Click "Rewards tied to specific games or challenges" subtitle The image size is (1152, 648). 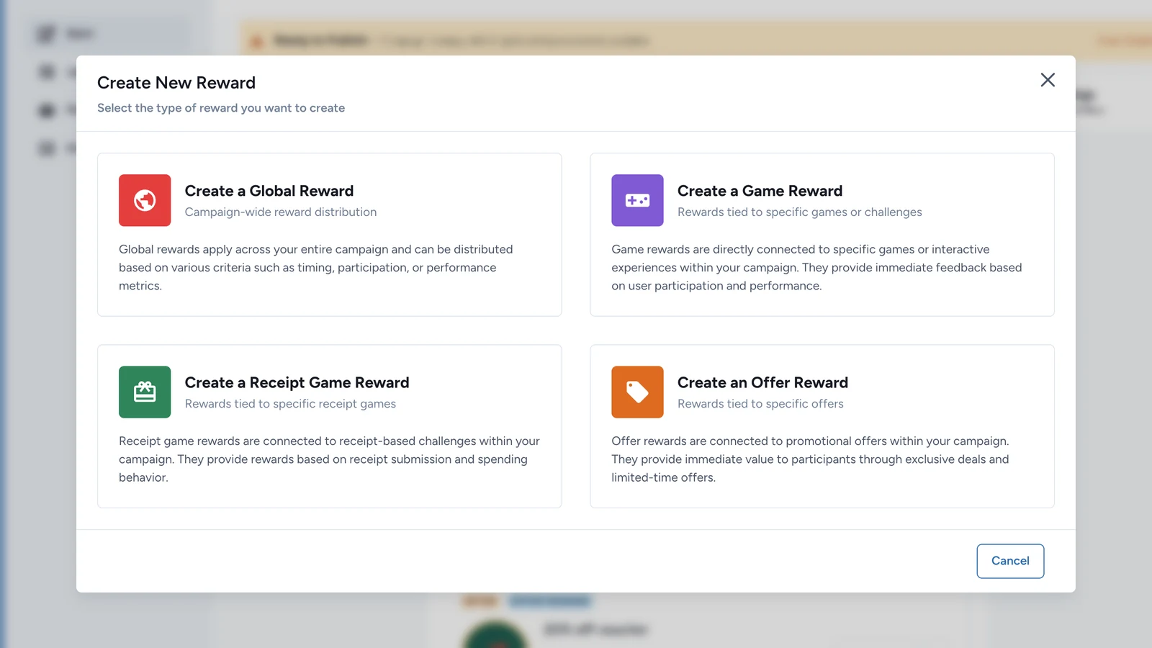tap(799, 212)
